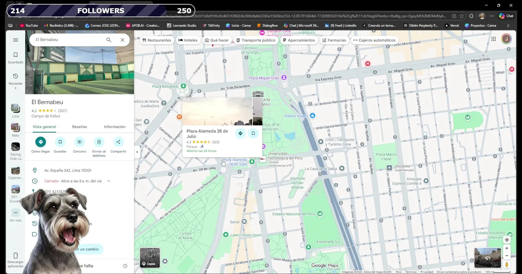Click the Compartir share icon
Image resolution: width=522 pixels, height=274 pixels.
[x=118, y=142]
